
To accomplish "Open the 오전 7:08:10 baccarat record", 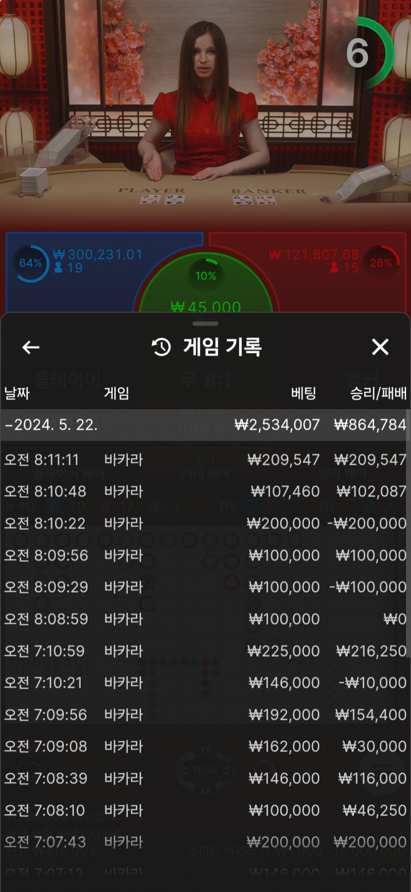I will pos(205,810).
